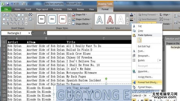Click the Excel application icon in title bar
Screen dimensions: 180x101
pyautogui.click(x=3, y=4)
